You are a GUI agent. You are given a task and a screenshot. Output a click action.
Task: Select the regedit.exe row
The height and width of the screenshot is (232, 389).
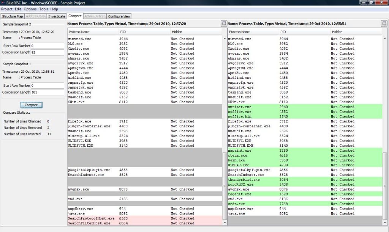coord(305,194)
